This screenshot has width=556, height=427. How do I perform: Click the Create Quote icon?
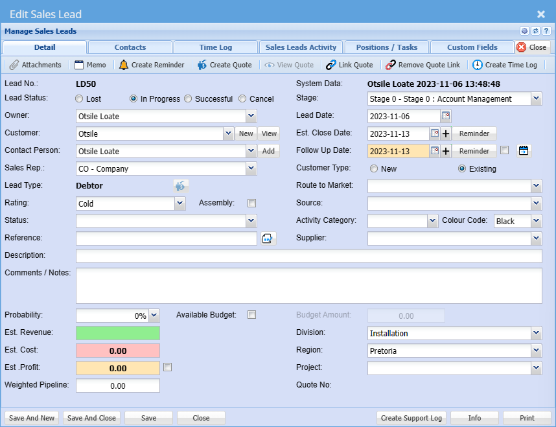tap(202, 65)
